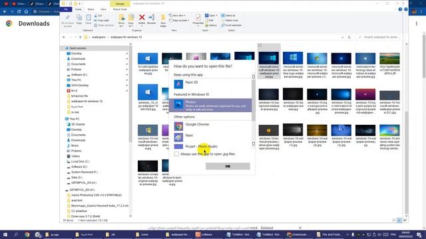Screen dimensions: 426x239
Task: Open Chrome Downloads page three-dot menu
Action: click(417, 24)
